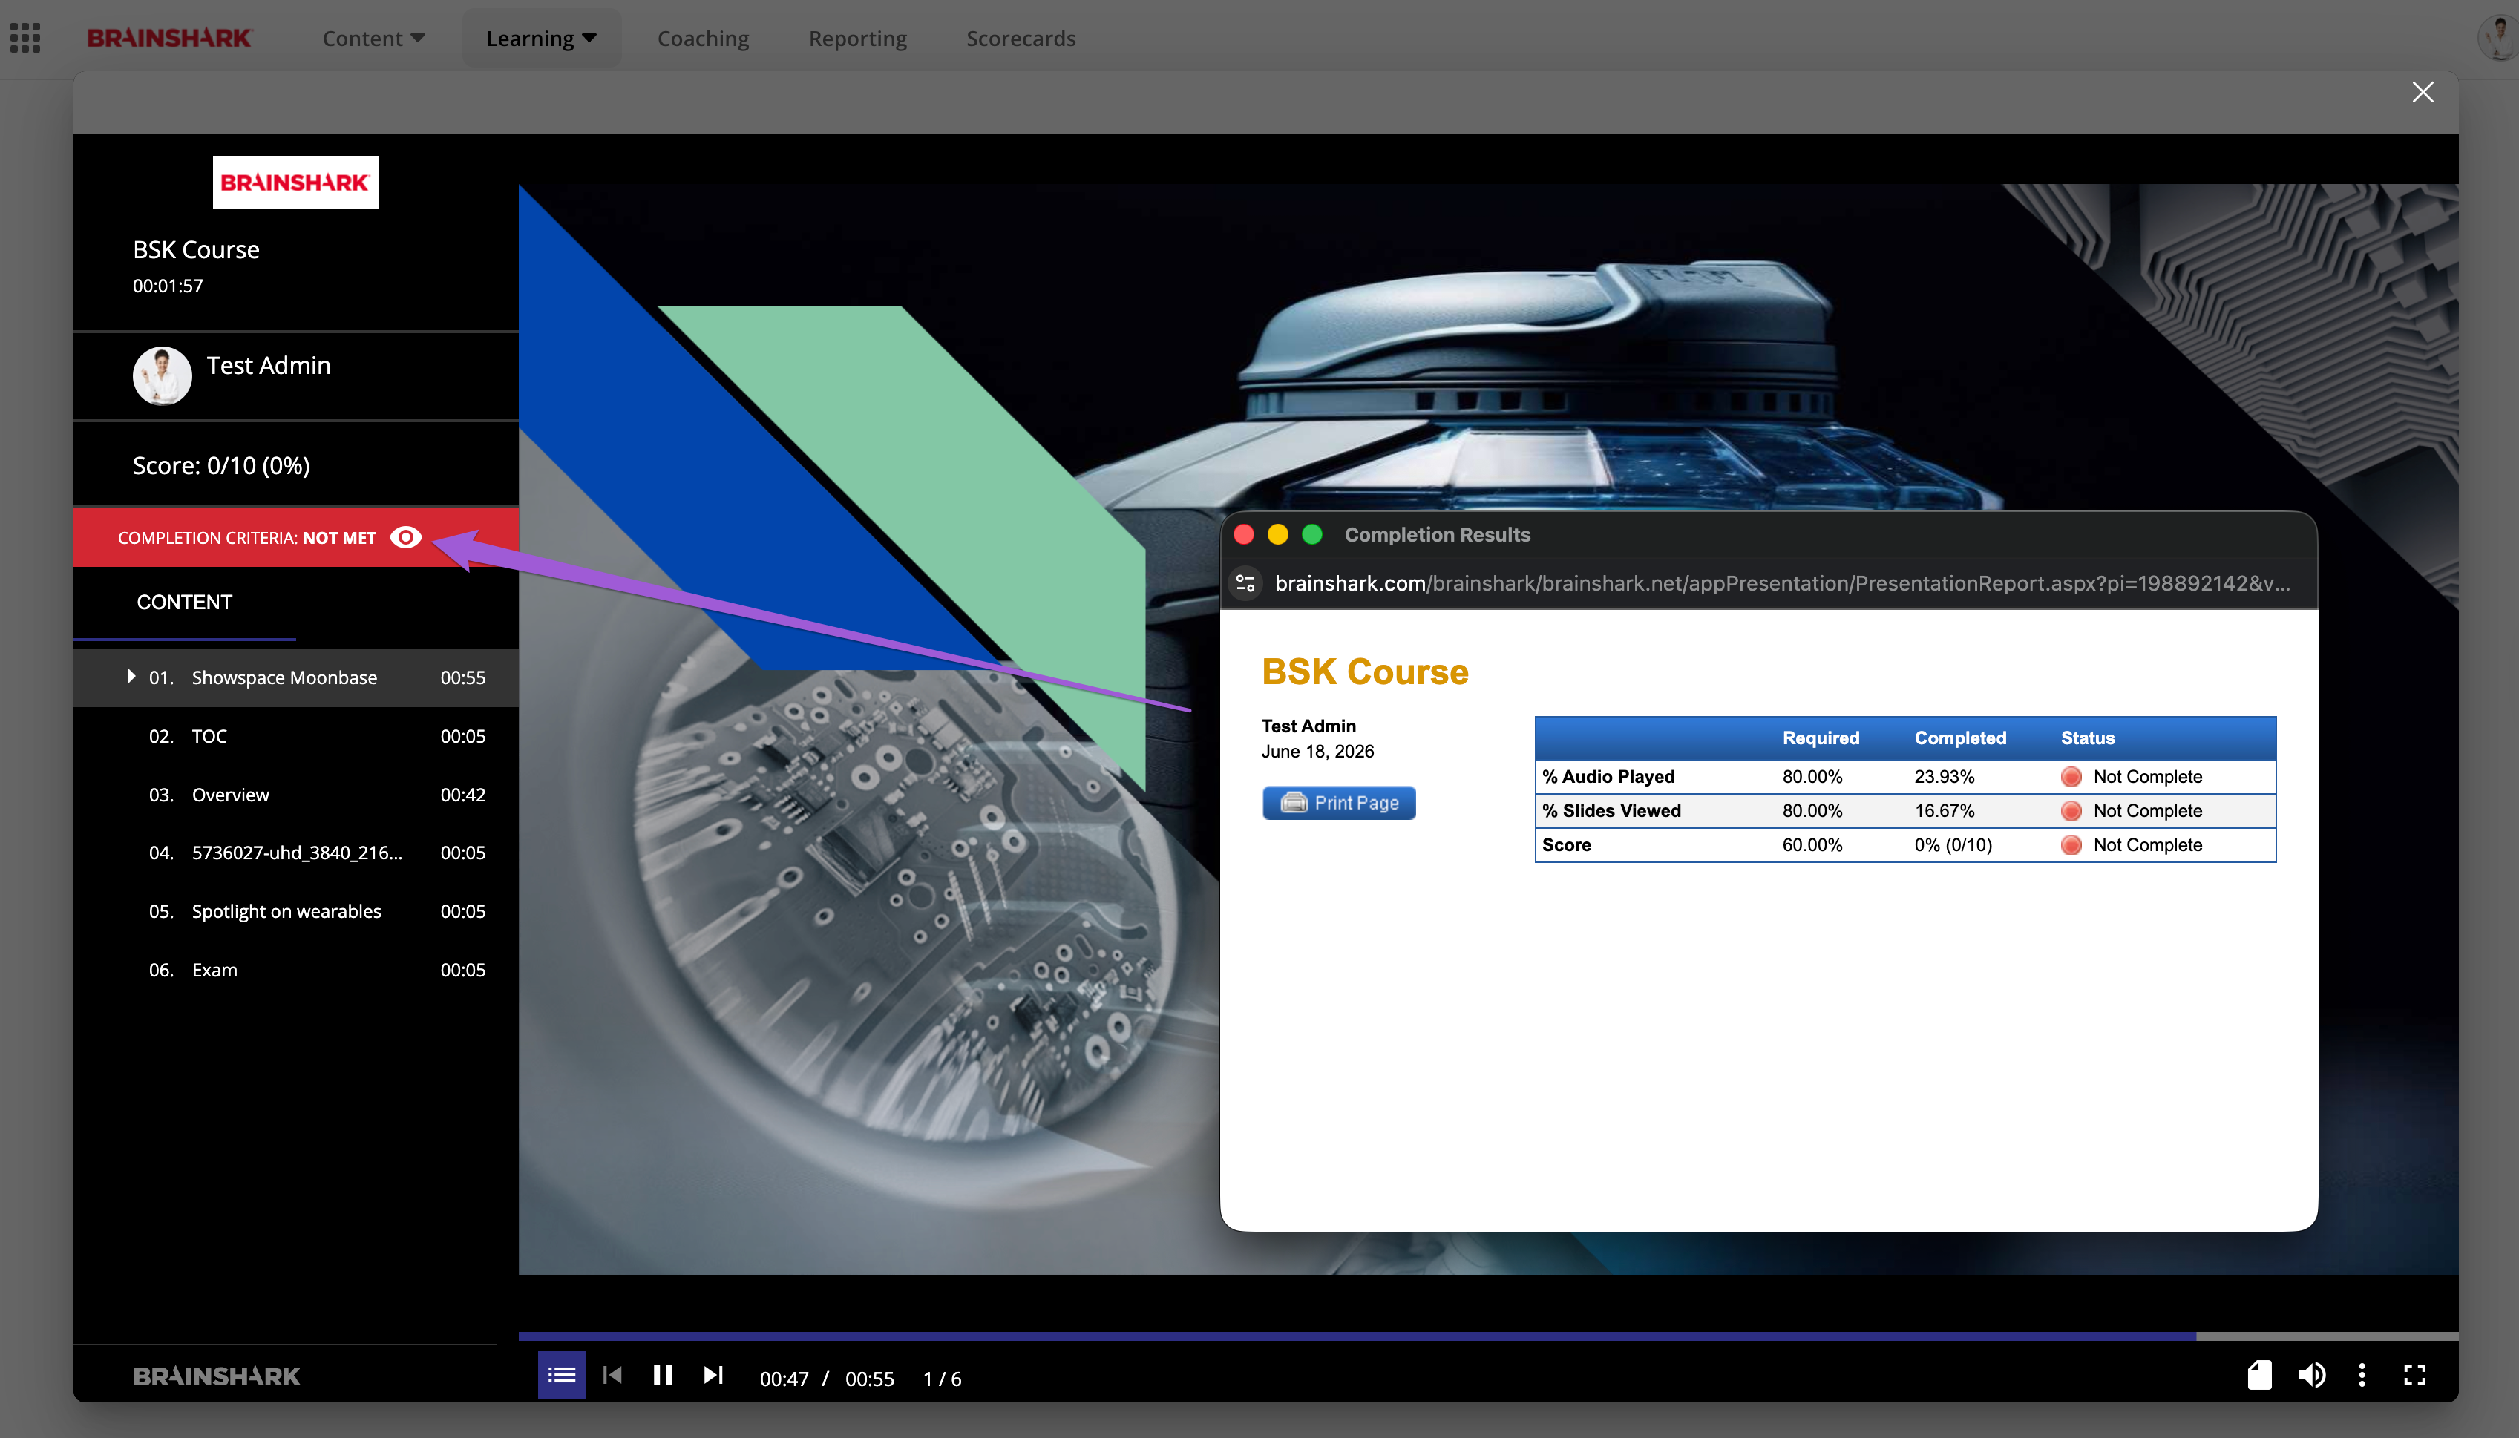Click the June 18, 2026 date text
The image size is (2519, 1438).
[1318, 752]
